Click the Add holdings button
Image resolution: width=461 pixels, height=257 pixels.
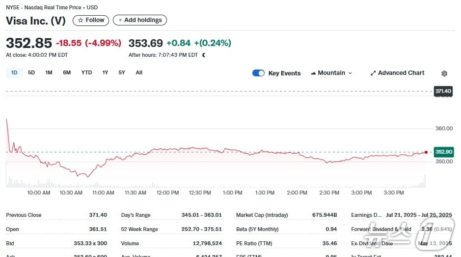coord(140,20)
